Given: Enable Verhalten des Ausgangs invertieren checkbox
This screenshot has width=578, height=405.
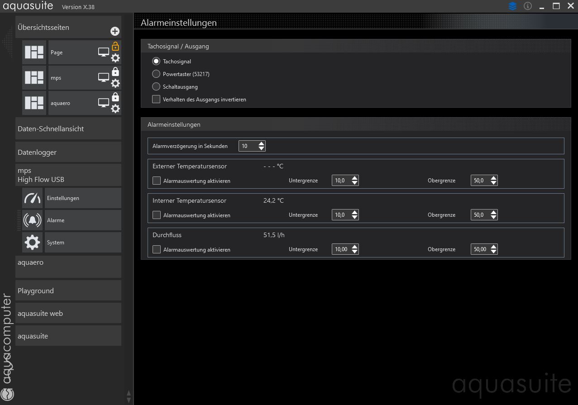Looking at the screenshot, I should click(156, 99).
